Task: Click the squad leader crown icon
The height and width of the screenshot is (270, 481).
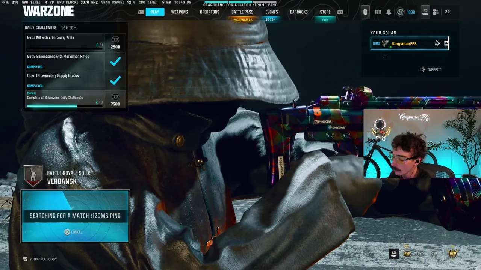Action: click(446, 43)
